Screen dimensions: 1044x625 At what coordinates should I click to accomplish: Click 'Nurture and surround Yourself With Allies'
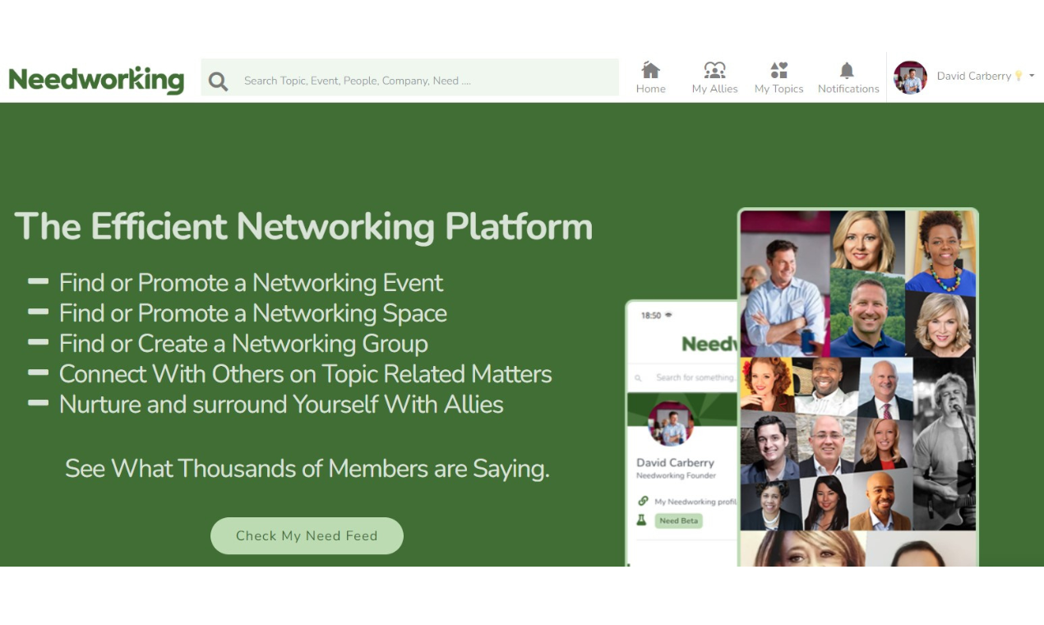click(281, 405)
